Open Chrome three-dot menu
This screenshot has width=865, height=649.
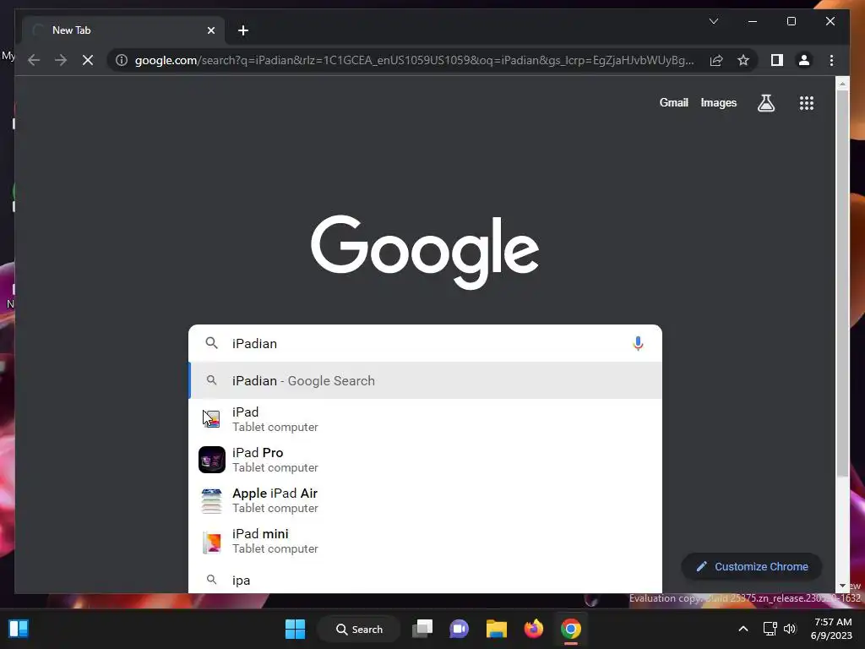point(831,60)
